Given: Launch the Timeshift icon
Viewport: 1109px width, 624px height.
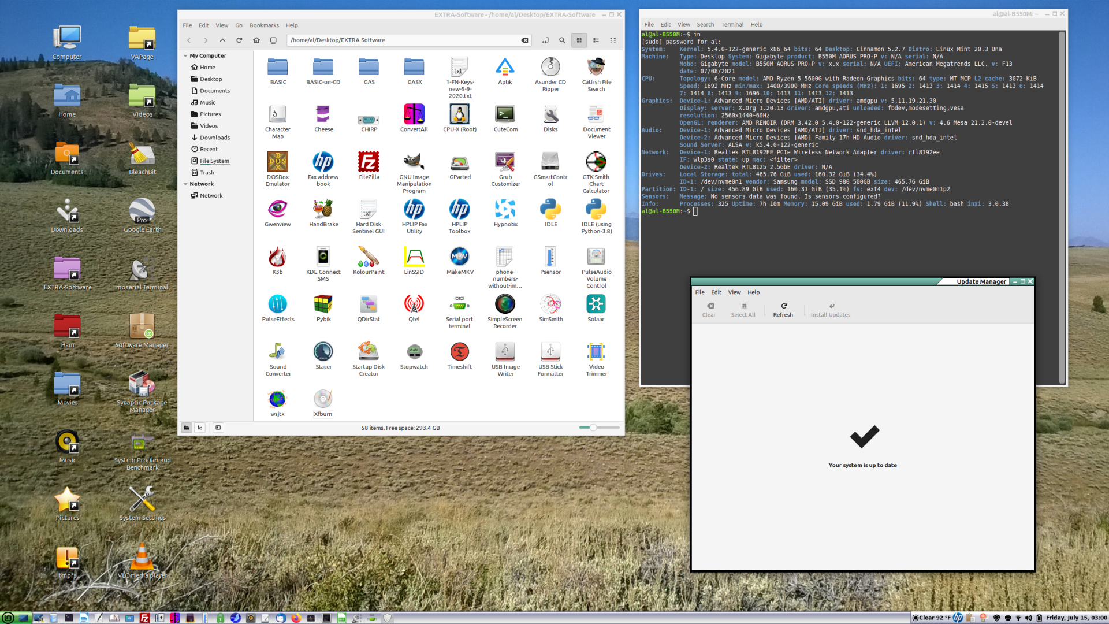Looking at the screenshot, I should (460, 352).
